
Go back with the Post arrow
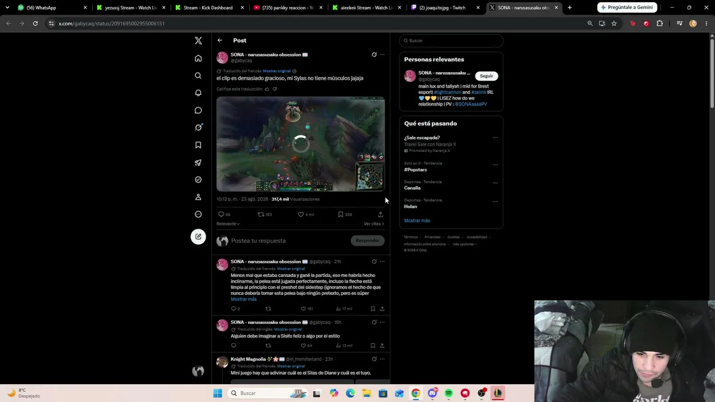[x=220, y=40]
